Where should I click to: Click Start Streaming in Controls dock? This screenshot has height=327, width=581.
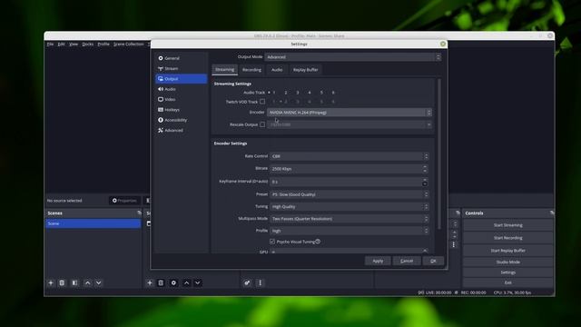508,225
